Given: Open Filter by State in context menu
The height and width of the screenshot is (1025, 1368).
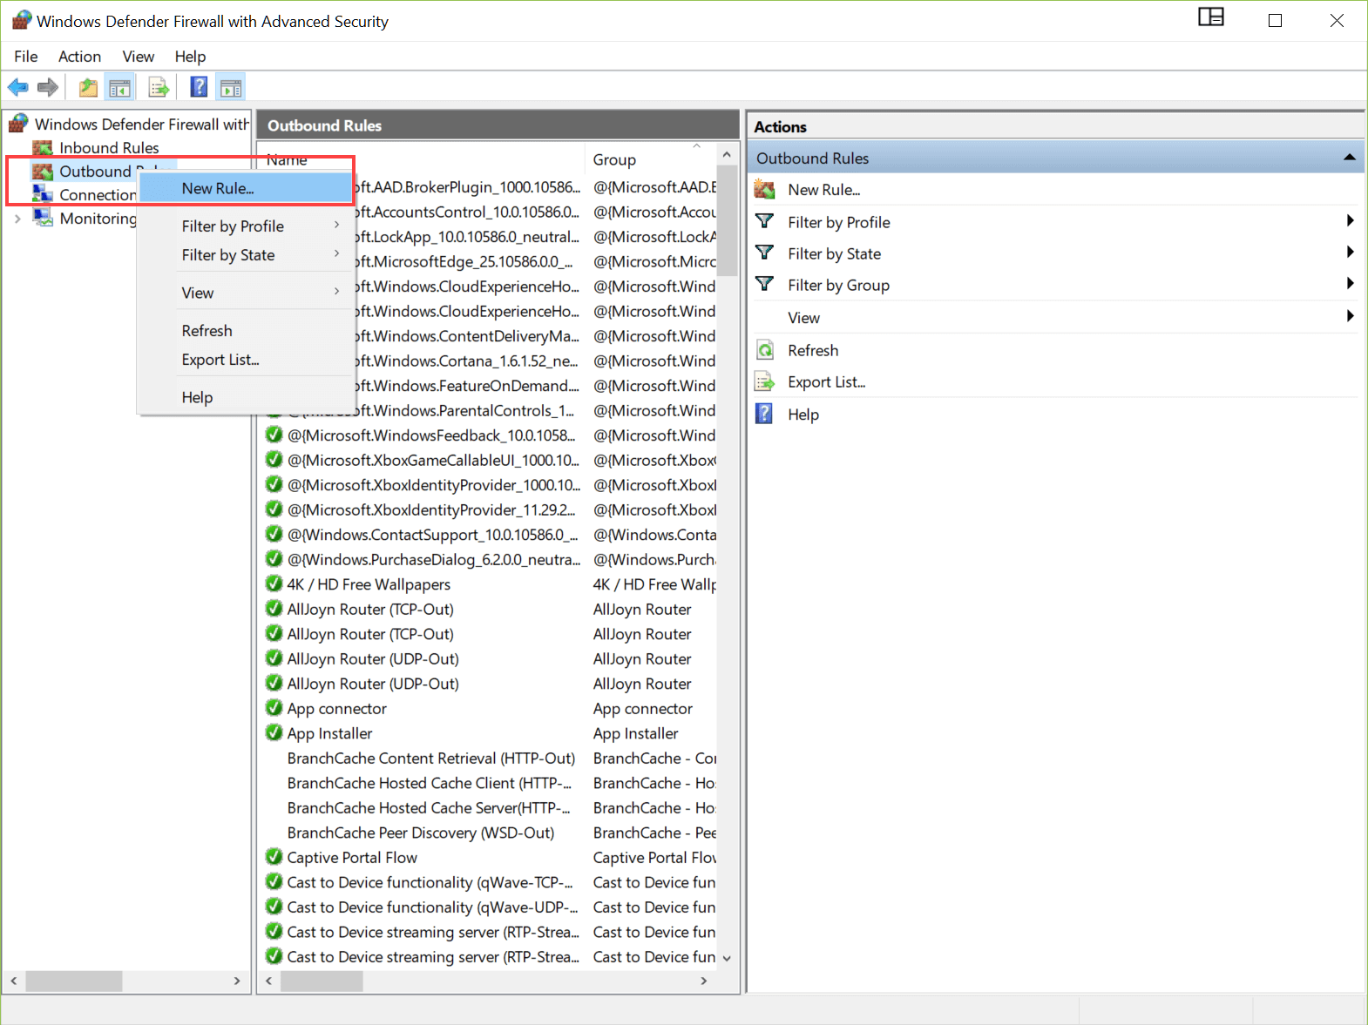Looking at the screenshot, I should pos(246,255).
